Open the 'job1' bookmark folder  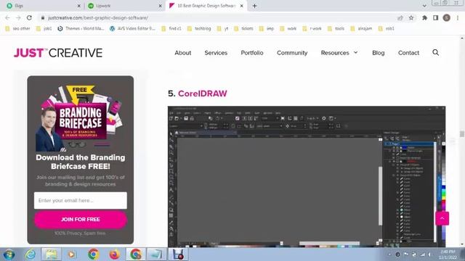pos(44,28)
